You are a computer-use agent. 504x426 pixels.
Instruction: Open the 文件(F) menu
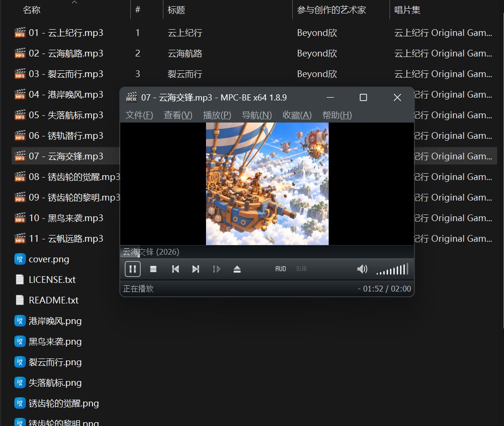pyautogui.click(x=139, y=115)
